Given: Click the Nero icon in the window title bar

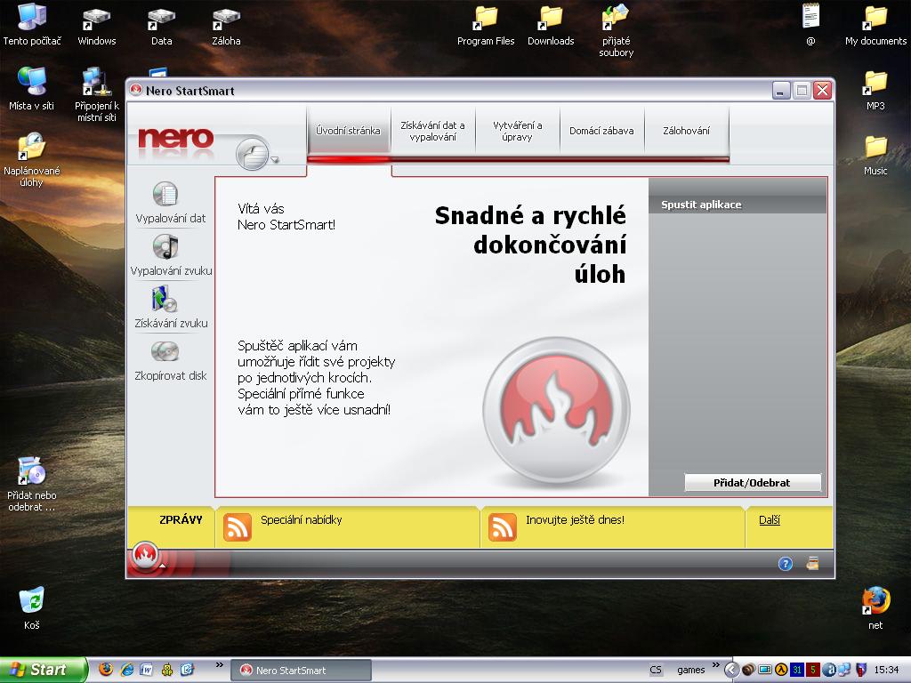Looking at the screenshot, I should point(136,90).
